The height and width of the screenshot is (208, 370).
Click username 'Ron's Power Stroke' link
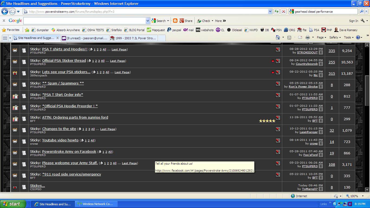coord(303,87)
